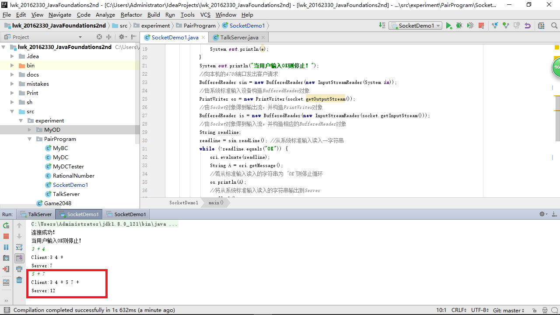Viewport: 560px width, 315px height.
Task: Close the SocketDemo1.java editor tab
Action: pyautogui.click(x=203, y=38)
